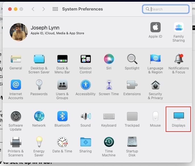Go forward with the right chevron
The image size is (195, 166).
coord(43,9)
